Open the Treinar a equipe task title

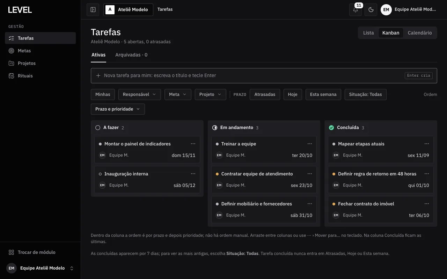[239, 144]
